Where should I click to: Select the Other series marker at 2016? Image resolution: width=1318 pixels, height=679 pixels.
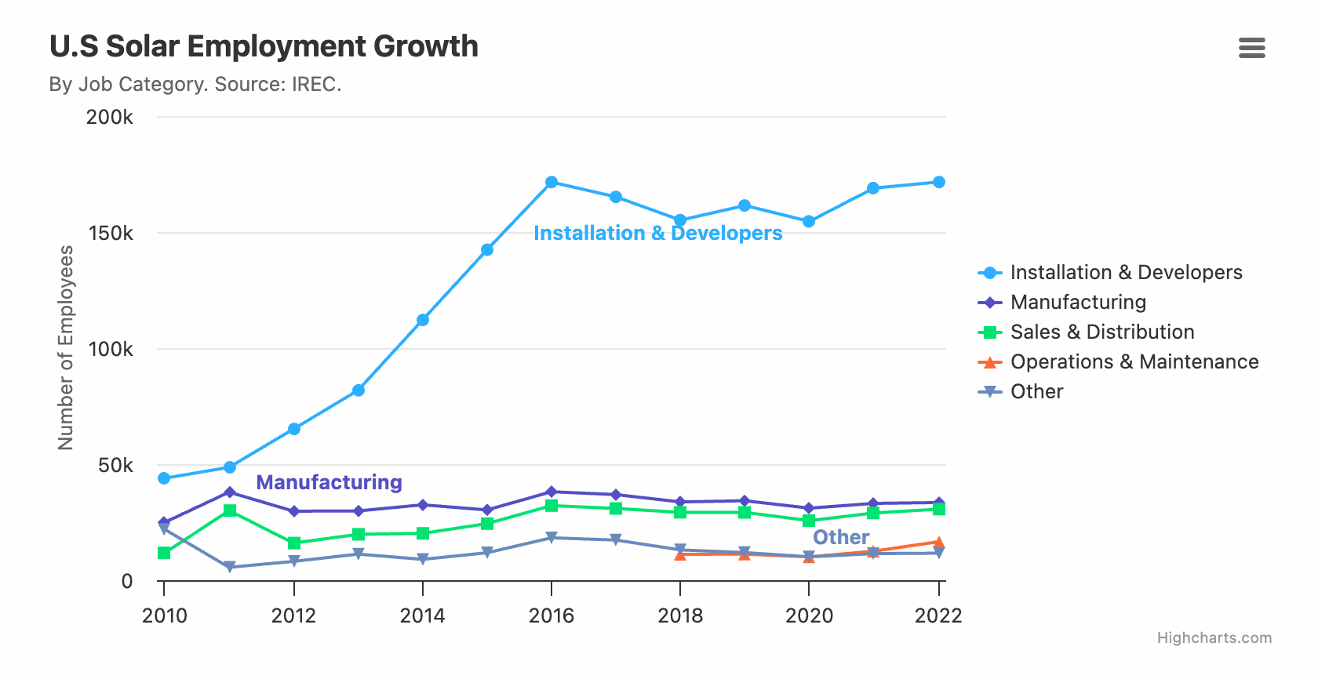coord(552,538)
